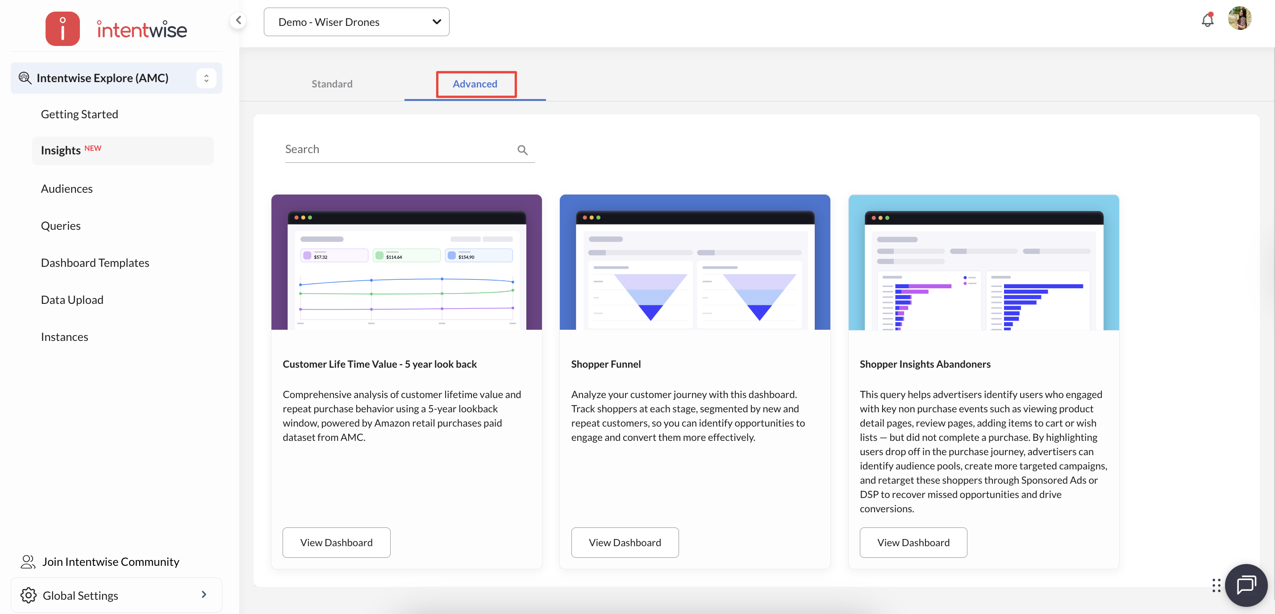
Task: Click the Global Settings gear icon
Action: click(29, 595)
